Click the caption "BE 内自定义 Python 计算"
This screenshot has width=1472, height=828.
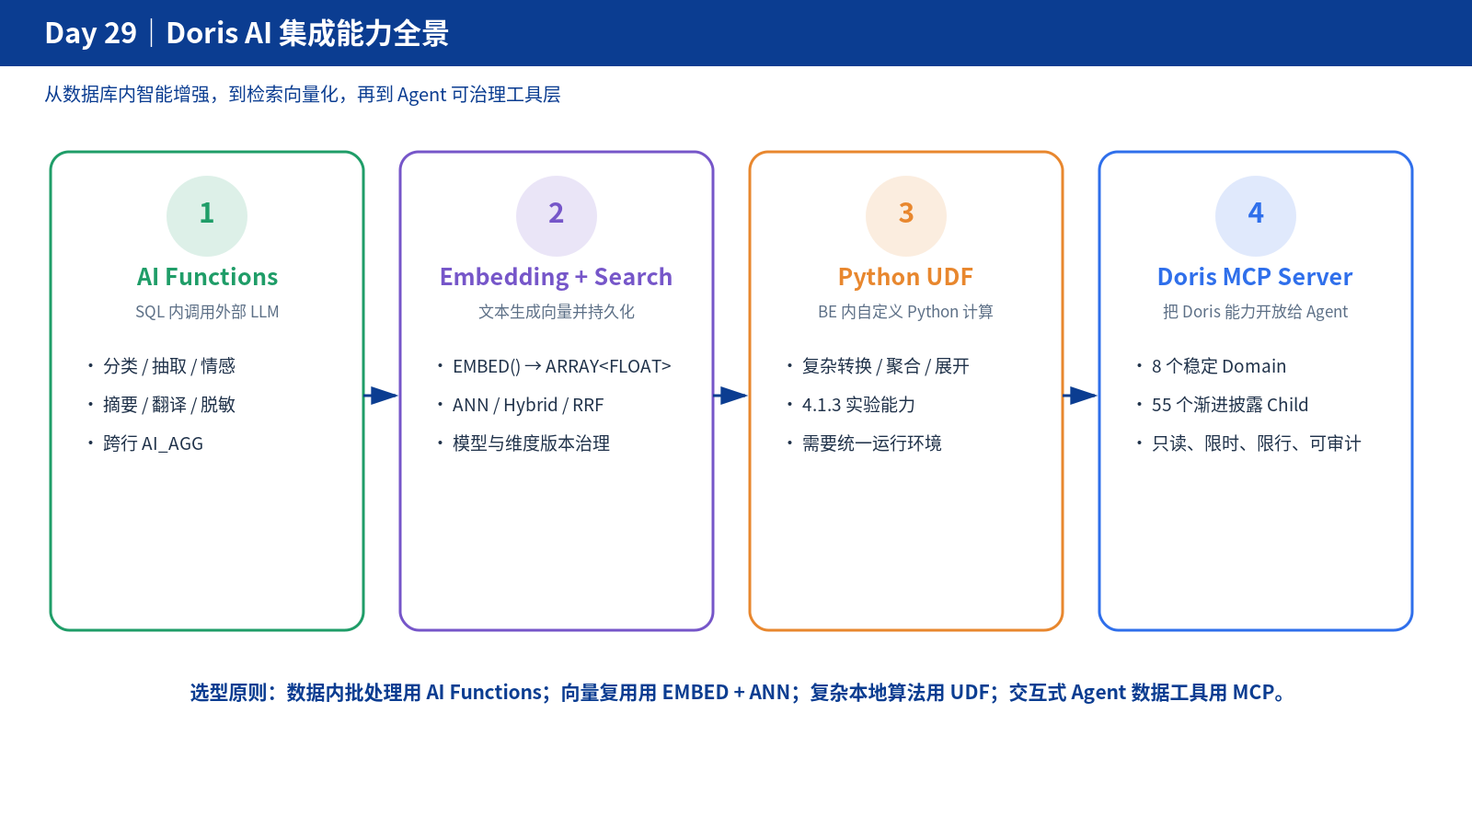pos(905,312)
